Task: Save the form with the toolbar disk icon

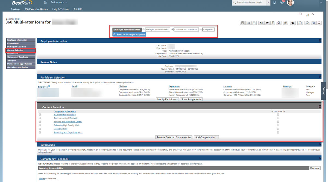Action: (286, 23)
